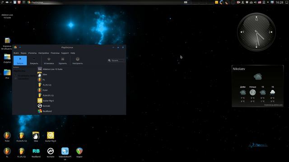Open the Настройки menu
Image resolution: width=289 pixels, height=162 pixels.
(x=43, y=53)
